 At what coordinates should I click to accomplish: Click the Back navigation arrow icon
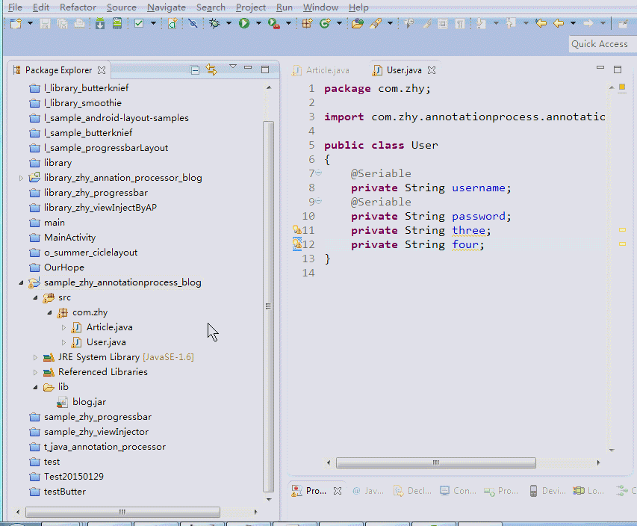click(x=559, y=23)
